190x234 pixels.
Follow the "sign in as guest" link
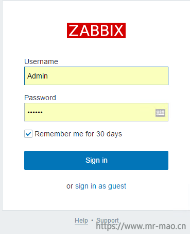[x=100, y=186]
